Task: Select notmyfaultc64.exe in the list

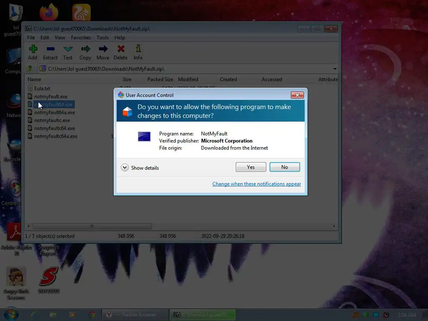Action: pos(54,128)
